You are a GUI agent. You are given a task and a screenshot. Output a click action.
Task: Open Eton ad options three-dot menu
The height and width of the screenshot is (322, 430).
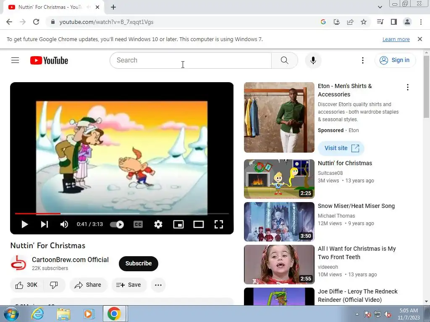[408, 87]
